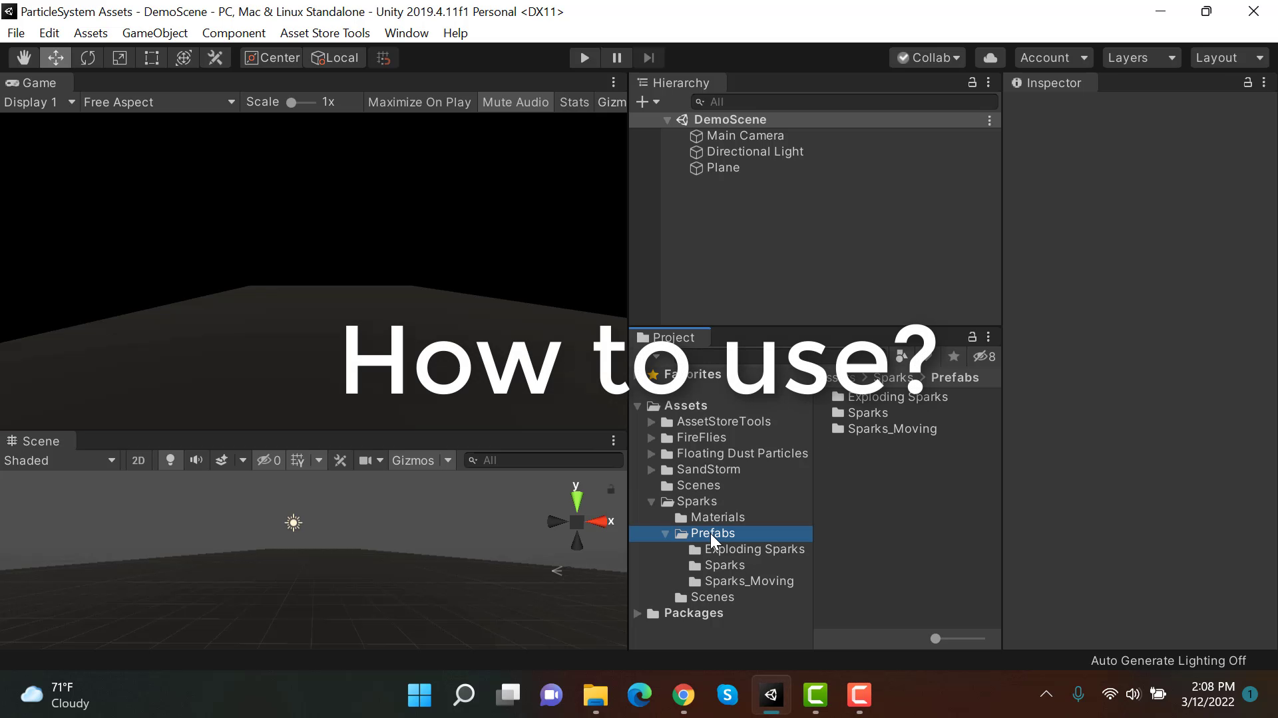Select the Transform tool
This screenshot has width=1278, height=718.
(x=184, y=58)
